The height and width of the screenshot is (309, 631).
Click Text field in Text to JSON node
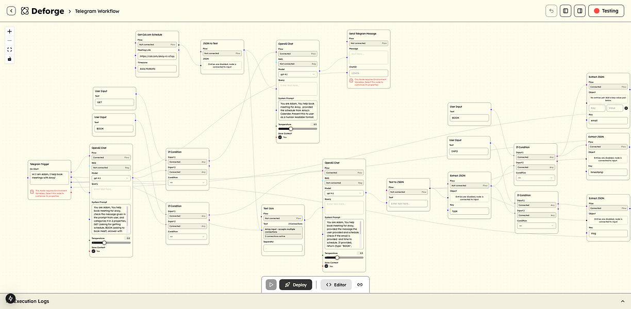(408, 203)
